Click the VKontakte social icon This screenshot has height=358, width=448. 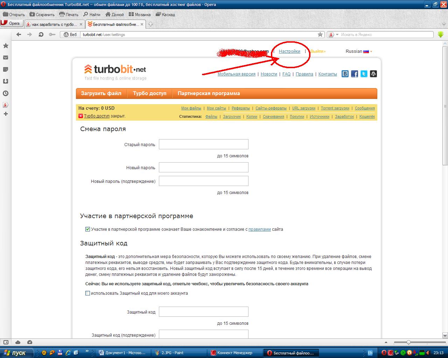(345, 74)
